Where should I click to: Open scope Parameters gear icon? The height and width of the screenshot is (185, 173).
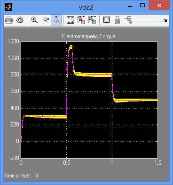(x=20, y=20)
